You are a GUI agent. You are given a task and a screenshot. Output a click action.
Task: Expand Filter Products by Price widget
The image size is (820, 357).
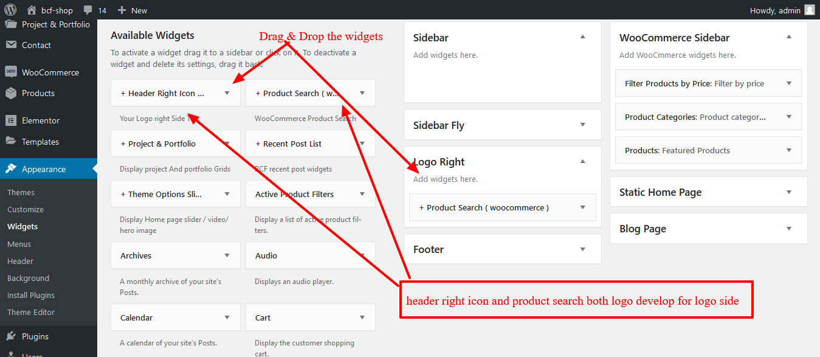click(x=789, y=83)
